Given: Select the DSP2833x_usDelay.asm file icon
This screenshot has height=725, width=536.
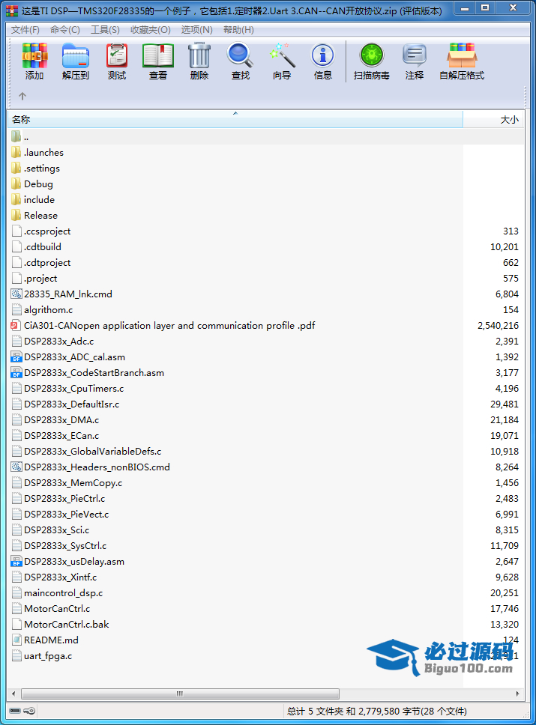Looking at the screenshot, I should coord(16,561).
